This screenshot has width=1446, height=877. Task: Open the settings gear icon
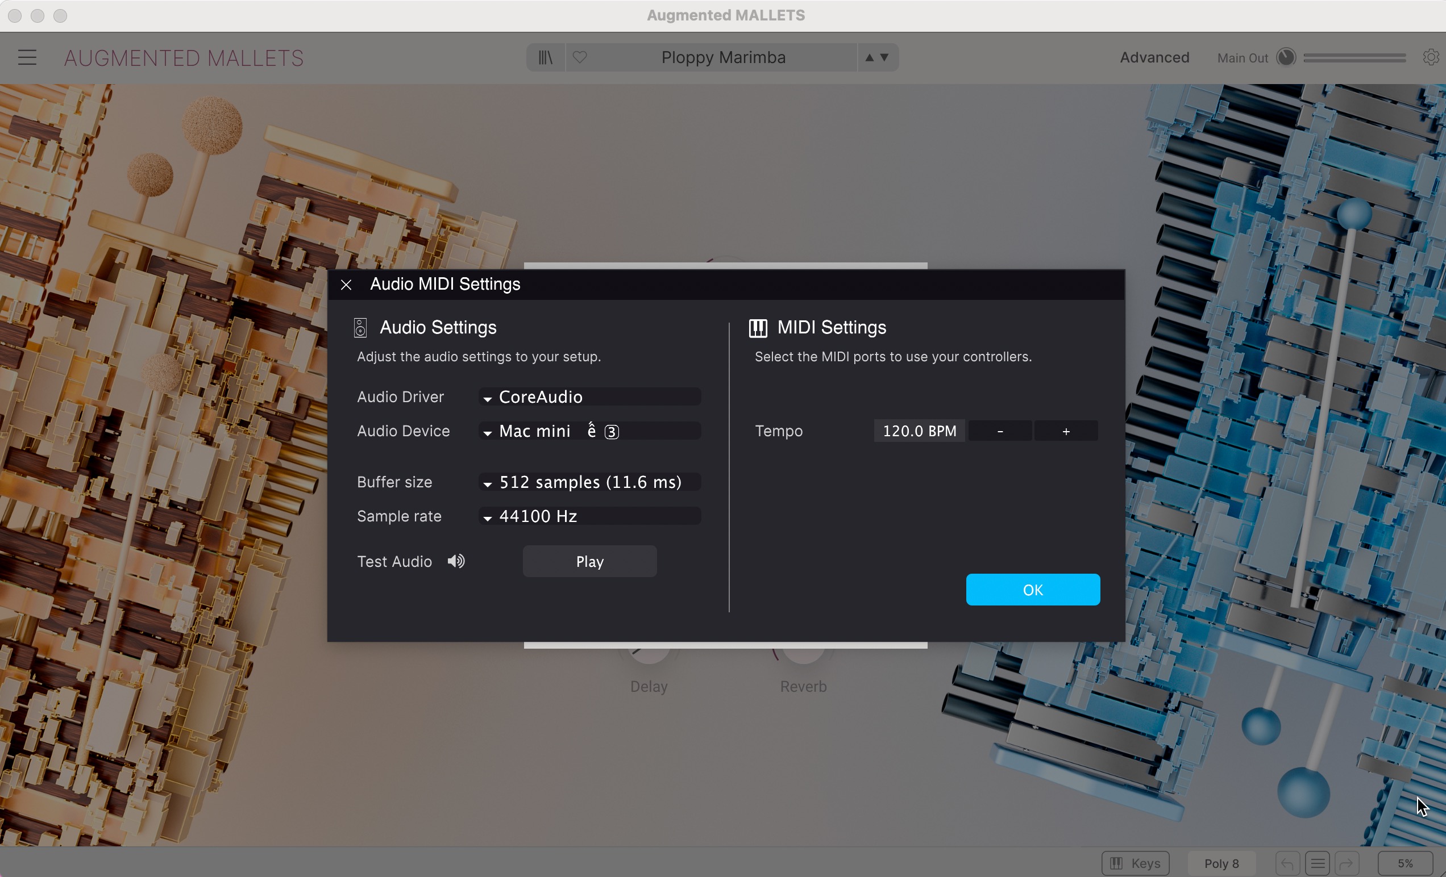(x=1431, y=57)
